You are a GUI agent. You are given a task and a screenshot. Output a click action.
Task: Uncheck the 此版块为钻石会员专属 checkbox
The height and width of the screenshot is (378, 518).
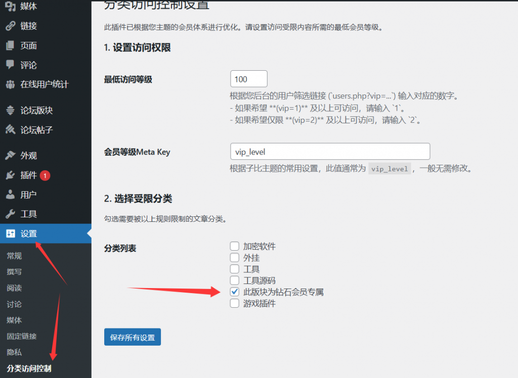click(235, 292)
